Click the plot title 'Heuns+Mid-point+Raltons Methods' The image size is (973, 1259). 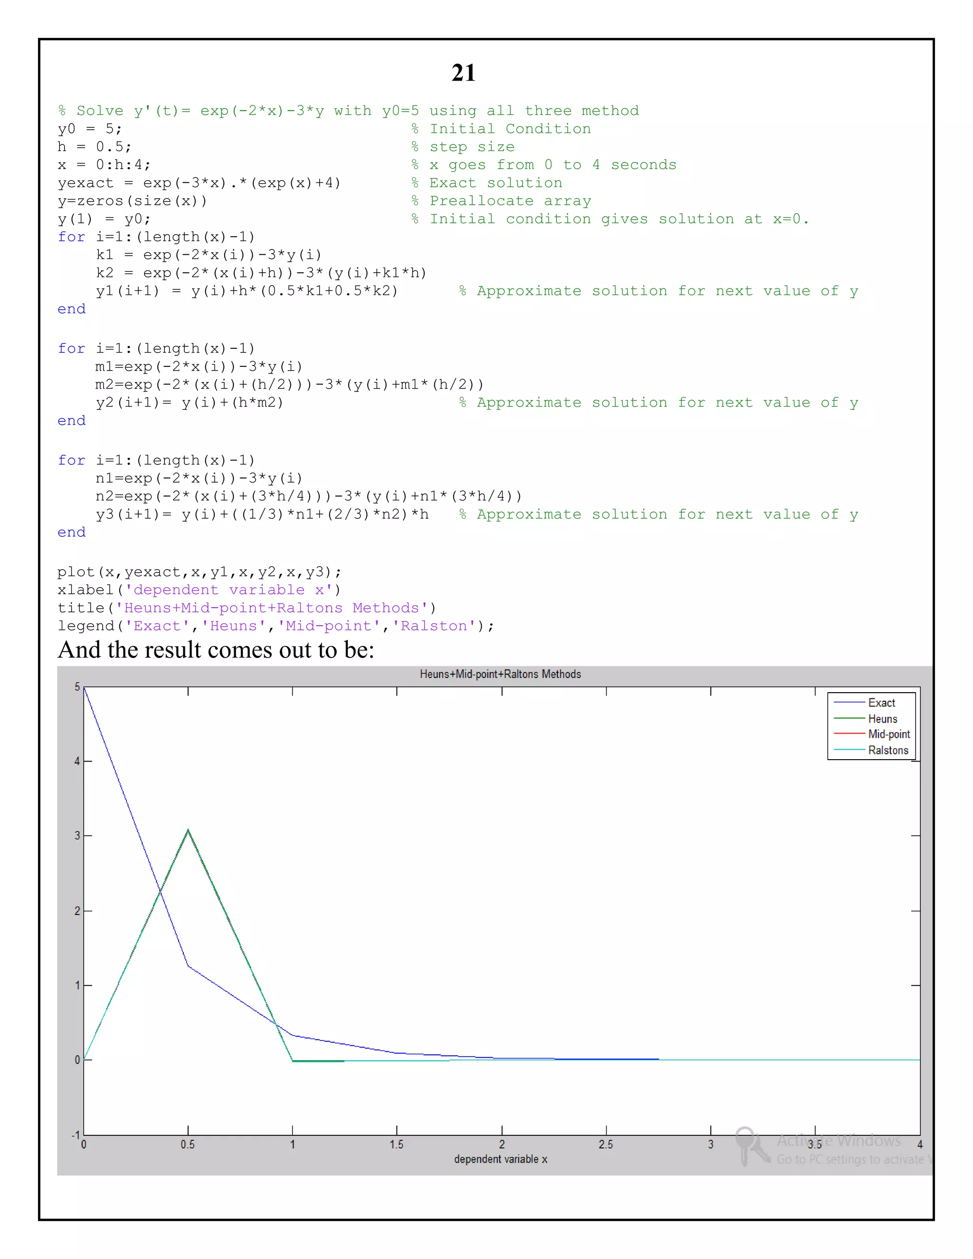pyautogui.click(x=500, y=674)
